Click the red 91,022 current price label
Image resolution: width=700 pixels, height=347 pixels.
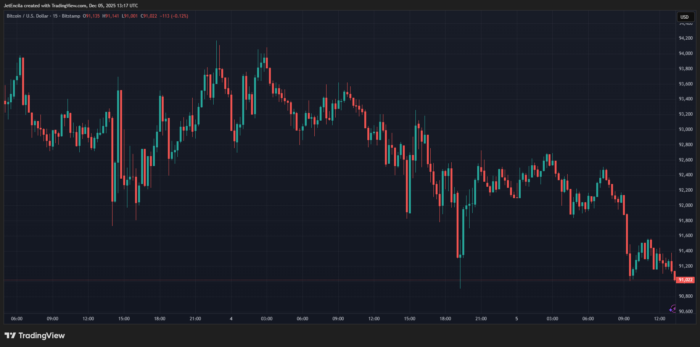(685, 279)
